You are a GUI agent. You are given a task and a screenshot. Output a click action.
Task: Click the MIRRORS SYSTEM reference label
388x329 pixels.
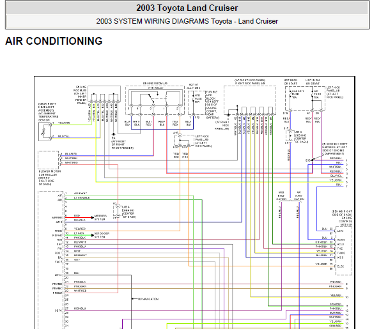tap(101, 217)
